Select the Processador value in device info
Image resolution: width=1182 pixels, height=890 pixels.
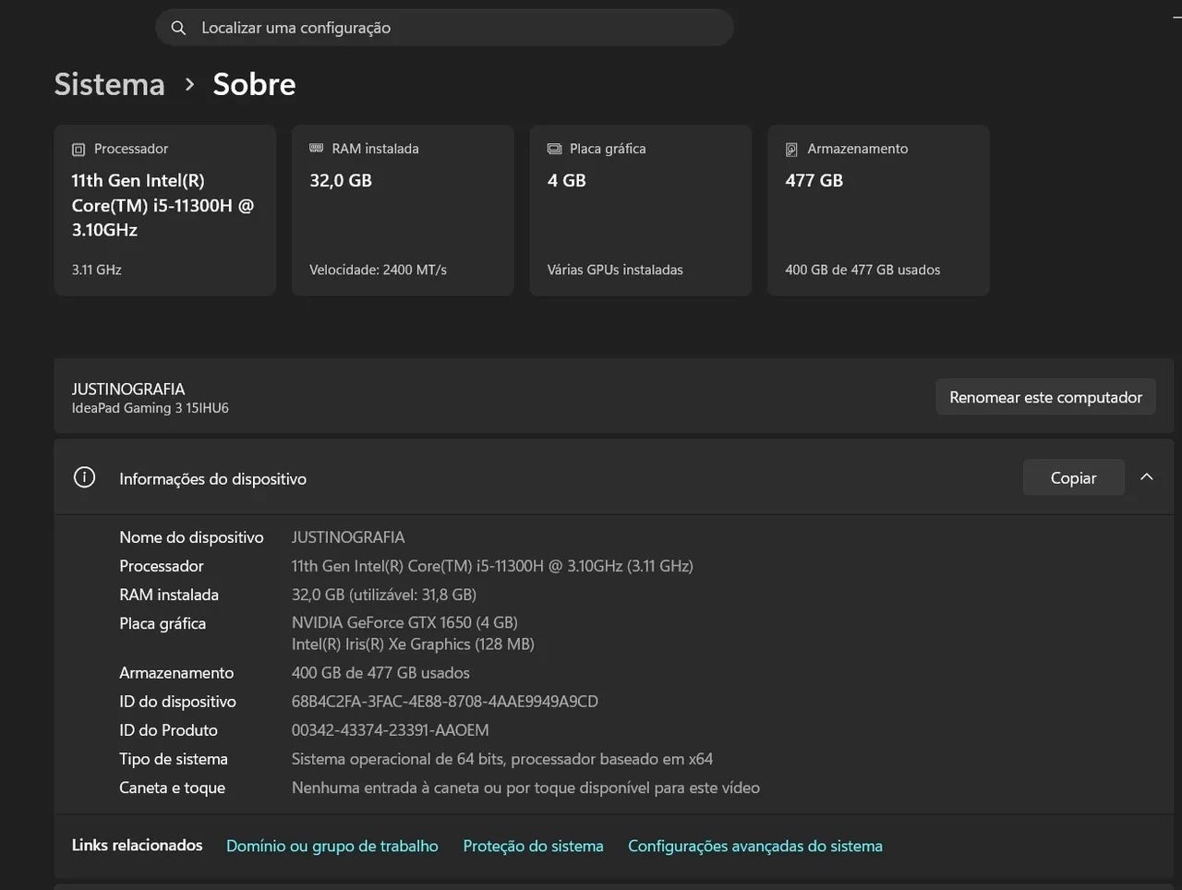coord(492,566)
